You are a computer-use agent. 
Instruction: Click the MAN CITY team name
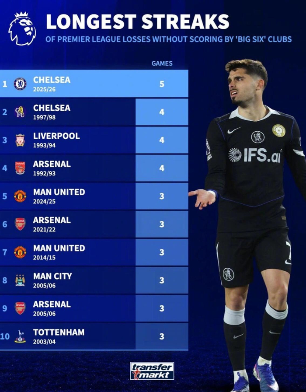coord(52,276)
